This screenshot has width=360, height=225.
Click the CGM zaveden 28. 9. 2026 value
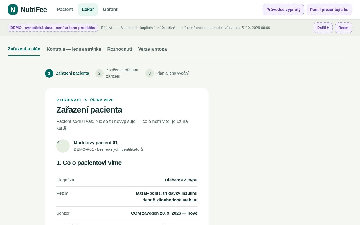pos(164,213)
